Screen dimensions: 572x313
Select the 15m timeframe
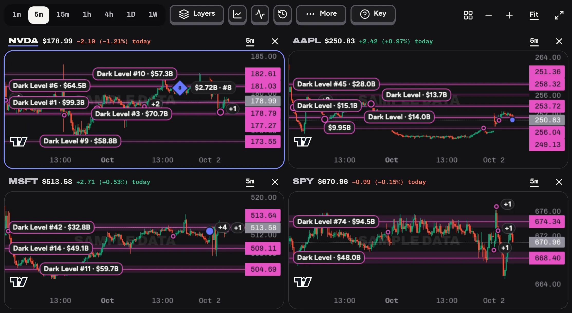(63, 15)
